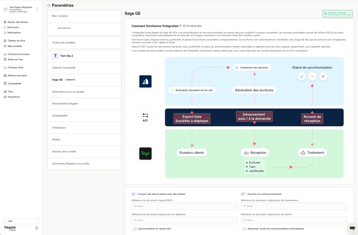Collapse the sidebar with the panel icon
Screen dimensions: 358x235
tap(37, 228)
